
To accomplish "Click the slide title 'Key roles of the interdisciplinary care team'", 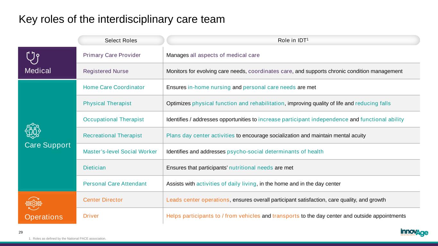I will (x=122, y=19).
